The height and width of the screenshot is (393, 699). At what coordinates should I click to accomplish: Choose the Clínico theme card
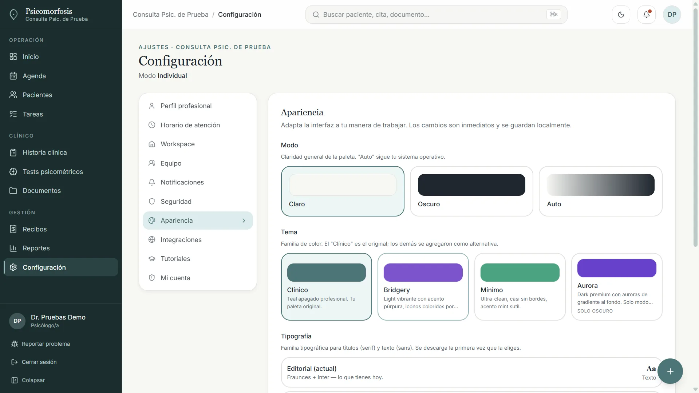[x=326, y=287]
